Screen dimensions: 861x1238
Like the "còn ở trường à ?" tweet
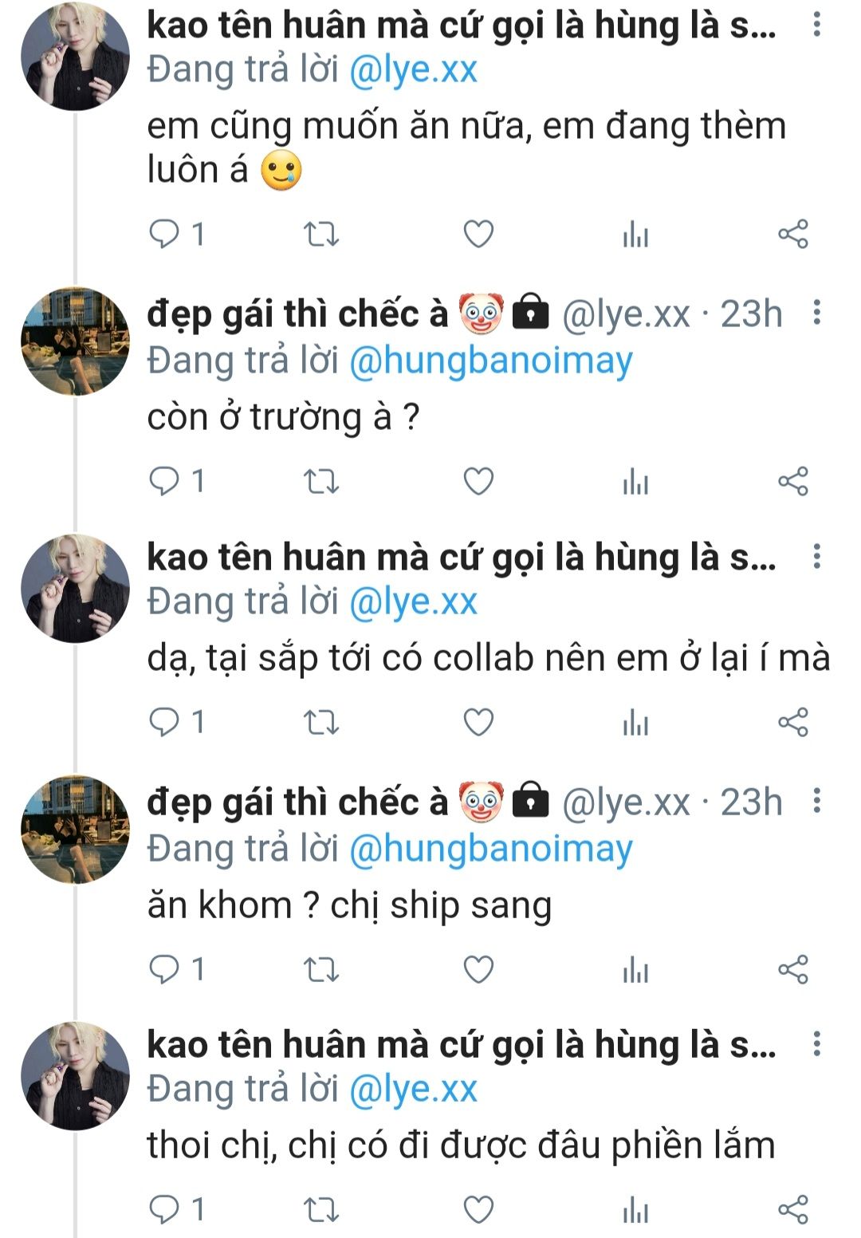point(479,482)
